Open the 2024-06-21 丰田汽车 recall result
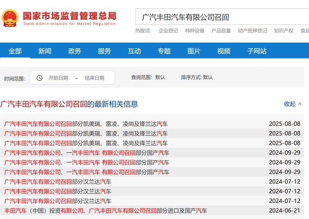Viewport: 309px width, 219px height. point(105,211)
